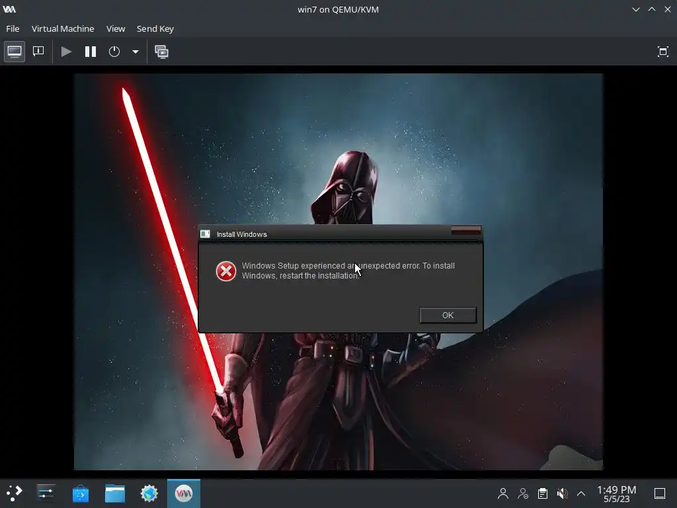Click the Install Windows title bar icon
The image size is (677, 508).
click(x=205, y=234)
